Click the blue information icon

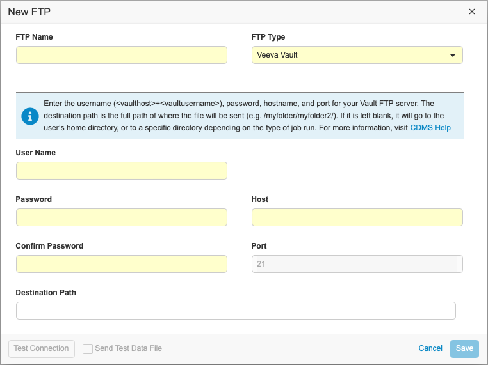[x=29, y=116]
